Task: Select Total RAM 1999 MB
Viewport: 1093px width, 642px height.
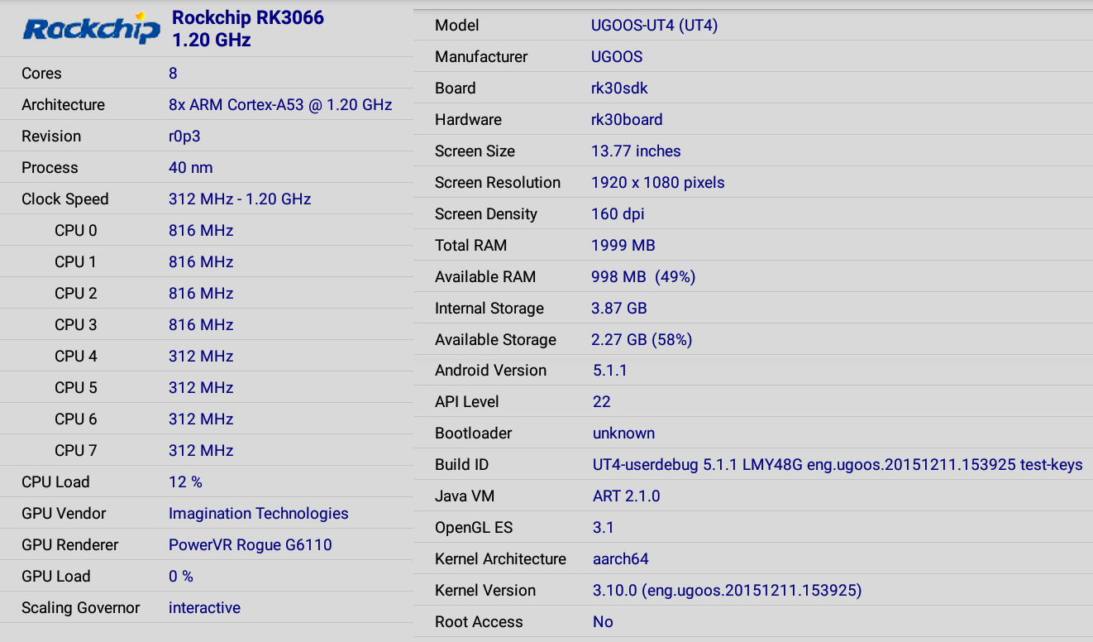Action: 623,245
